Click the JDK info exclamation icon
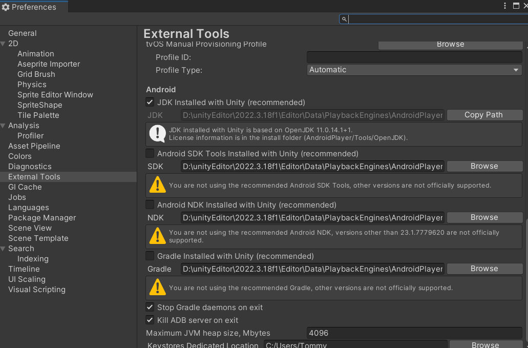Screen dimensions: 528x348 tap(157, 134)
